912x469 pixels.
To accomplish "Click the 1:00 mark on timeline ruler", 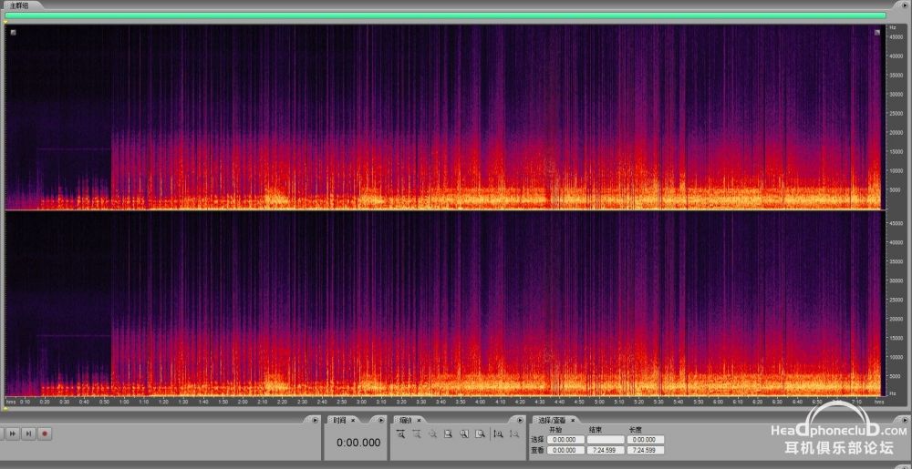I will [124, 401].
